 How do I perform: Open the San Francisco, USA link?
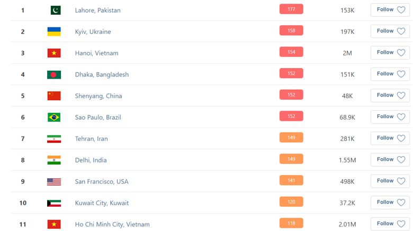(x=102, y=181)
